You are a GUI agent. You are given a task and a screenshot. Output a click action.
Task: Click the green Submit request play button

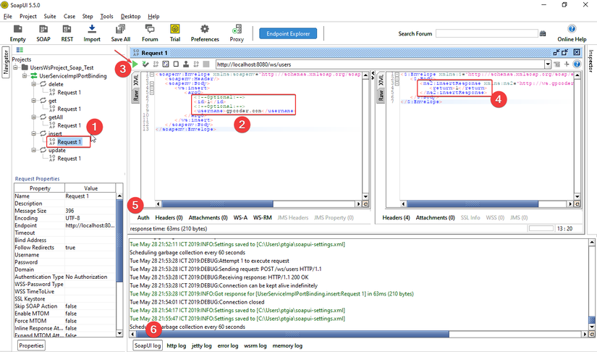(135, 64)
